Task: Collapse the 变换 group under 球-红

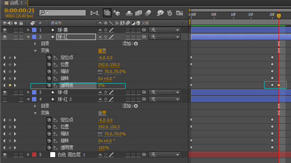Action: (x=35, y=51)
